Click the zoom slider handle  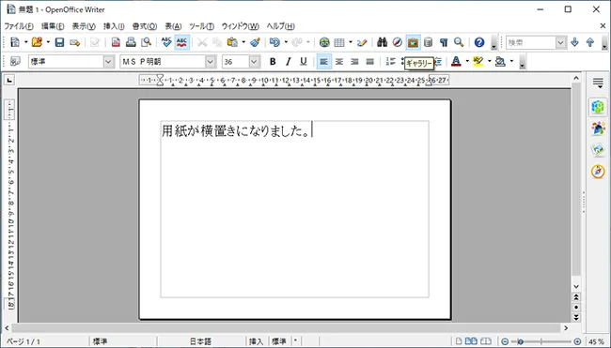click(520, 341)
